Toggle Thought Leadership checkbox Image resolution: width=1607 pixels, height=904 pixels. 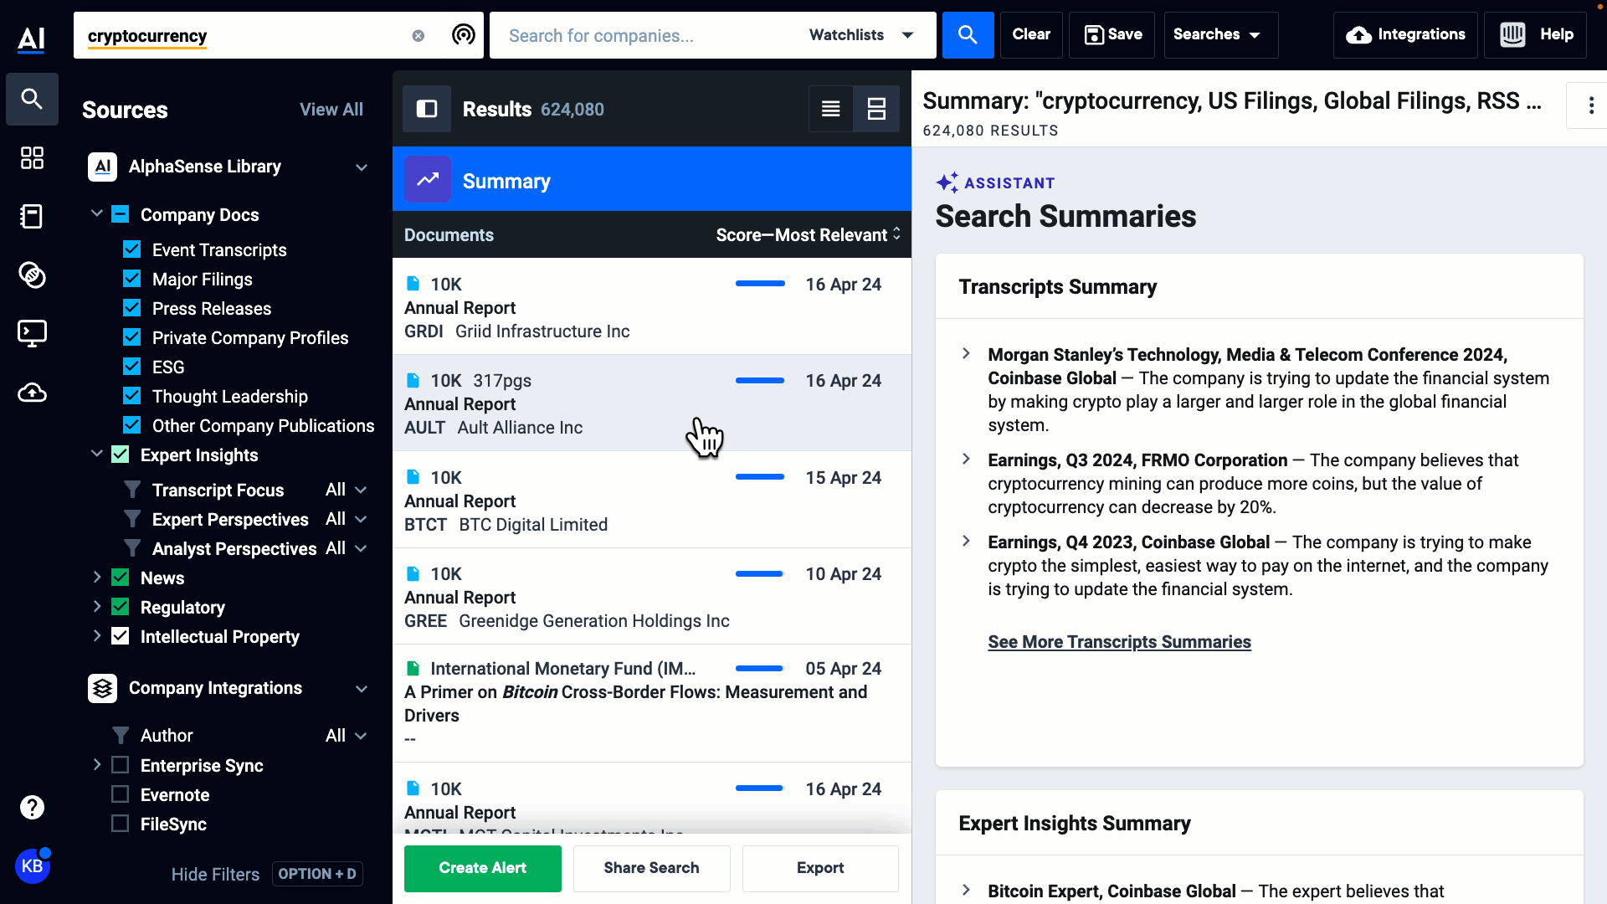tap(131, 396)
